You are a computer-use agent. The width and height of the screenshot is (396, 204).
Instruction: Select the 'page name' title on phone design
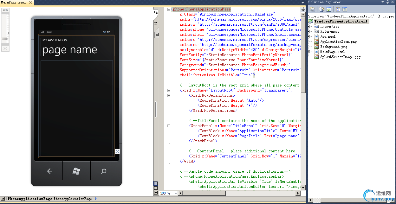pyautogui.click(x=69, y=50)
